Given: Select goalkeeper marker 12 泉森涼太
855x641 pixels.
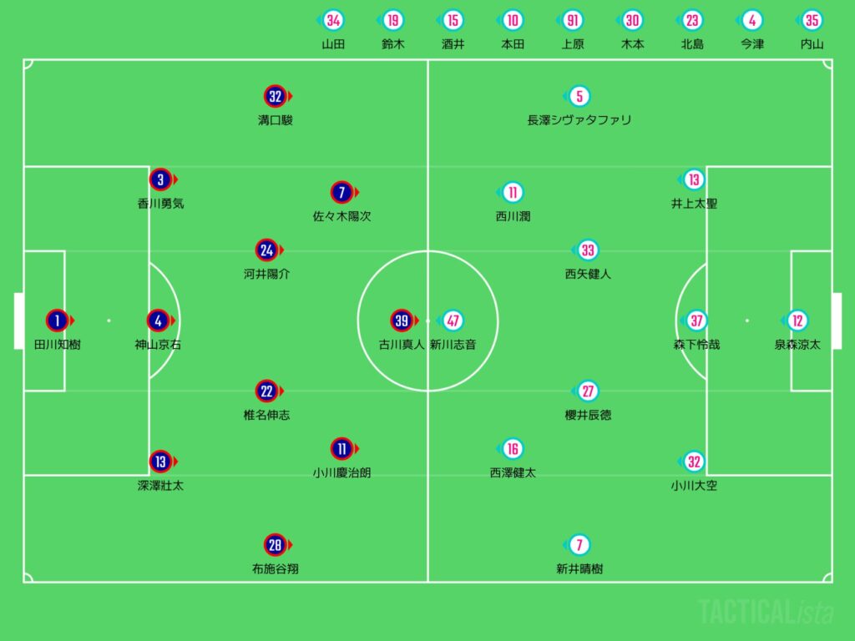Looking at the screenshot, I should click(797, 320).
